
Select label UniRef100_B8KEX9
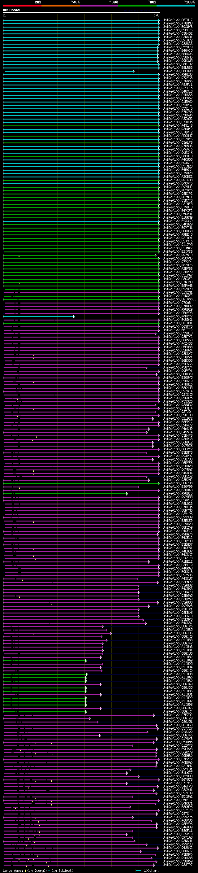178,374
